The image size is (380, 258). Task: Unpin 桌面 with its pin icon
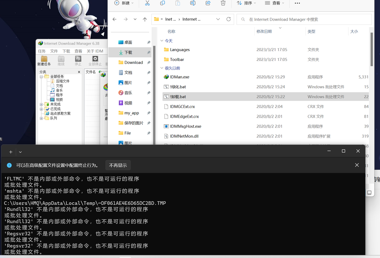[x=149, y=42]
